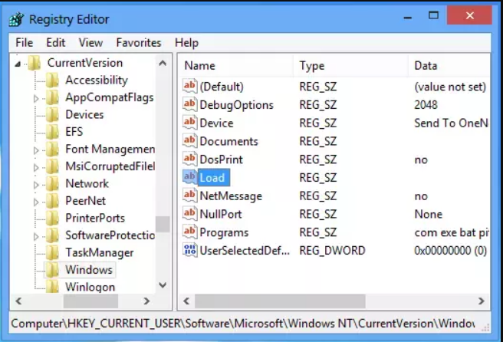The width and height of the screenshot is (503, 342).
Task: Click the tree pane scroll down arrow
Action: click(163, 285)
